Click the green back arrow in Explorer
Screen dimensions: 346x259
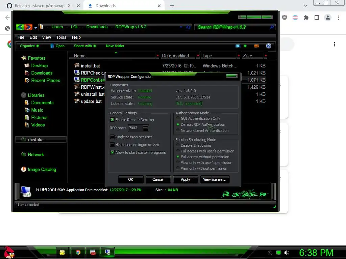[x=20, y=27]
